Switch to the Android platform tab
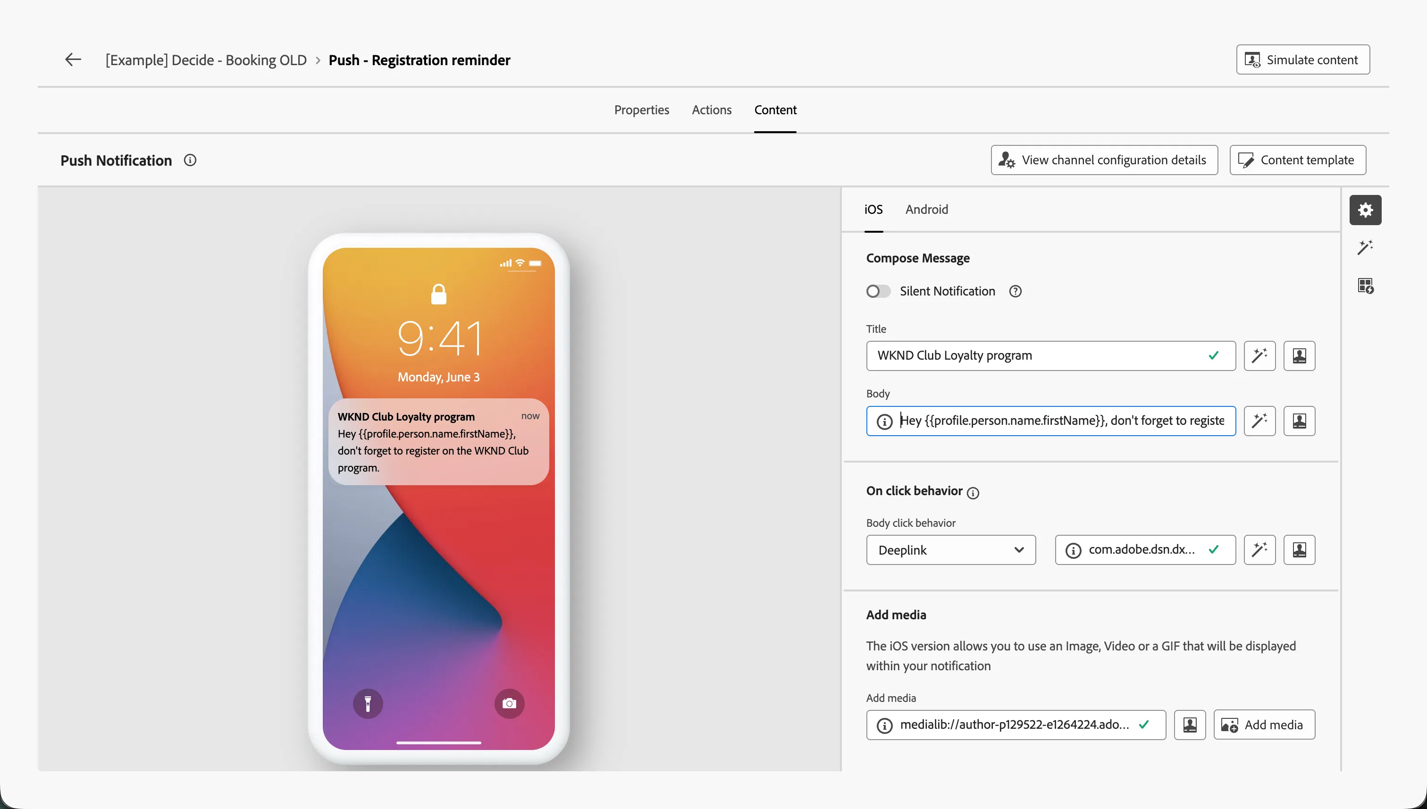This screenshot has height=809, width=1427. tap(926, 210)
